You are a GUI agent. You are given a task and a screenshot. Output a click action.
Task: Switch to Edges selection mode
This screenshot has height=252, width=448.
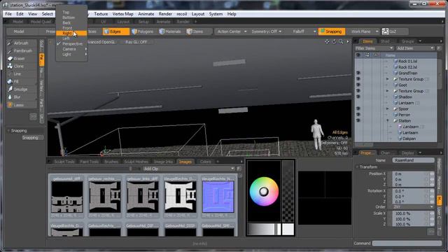pyautogui.click(x=116, y=31)
